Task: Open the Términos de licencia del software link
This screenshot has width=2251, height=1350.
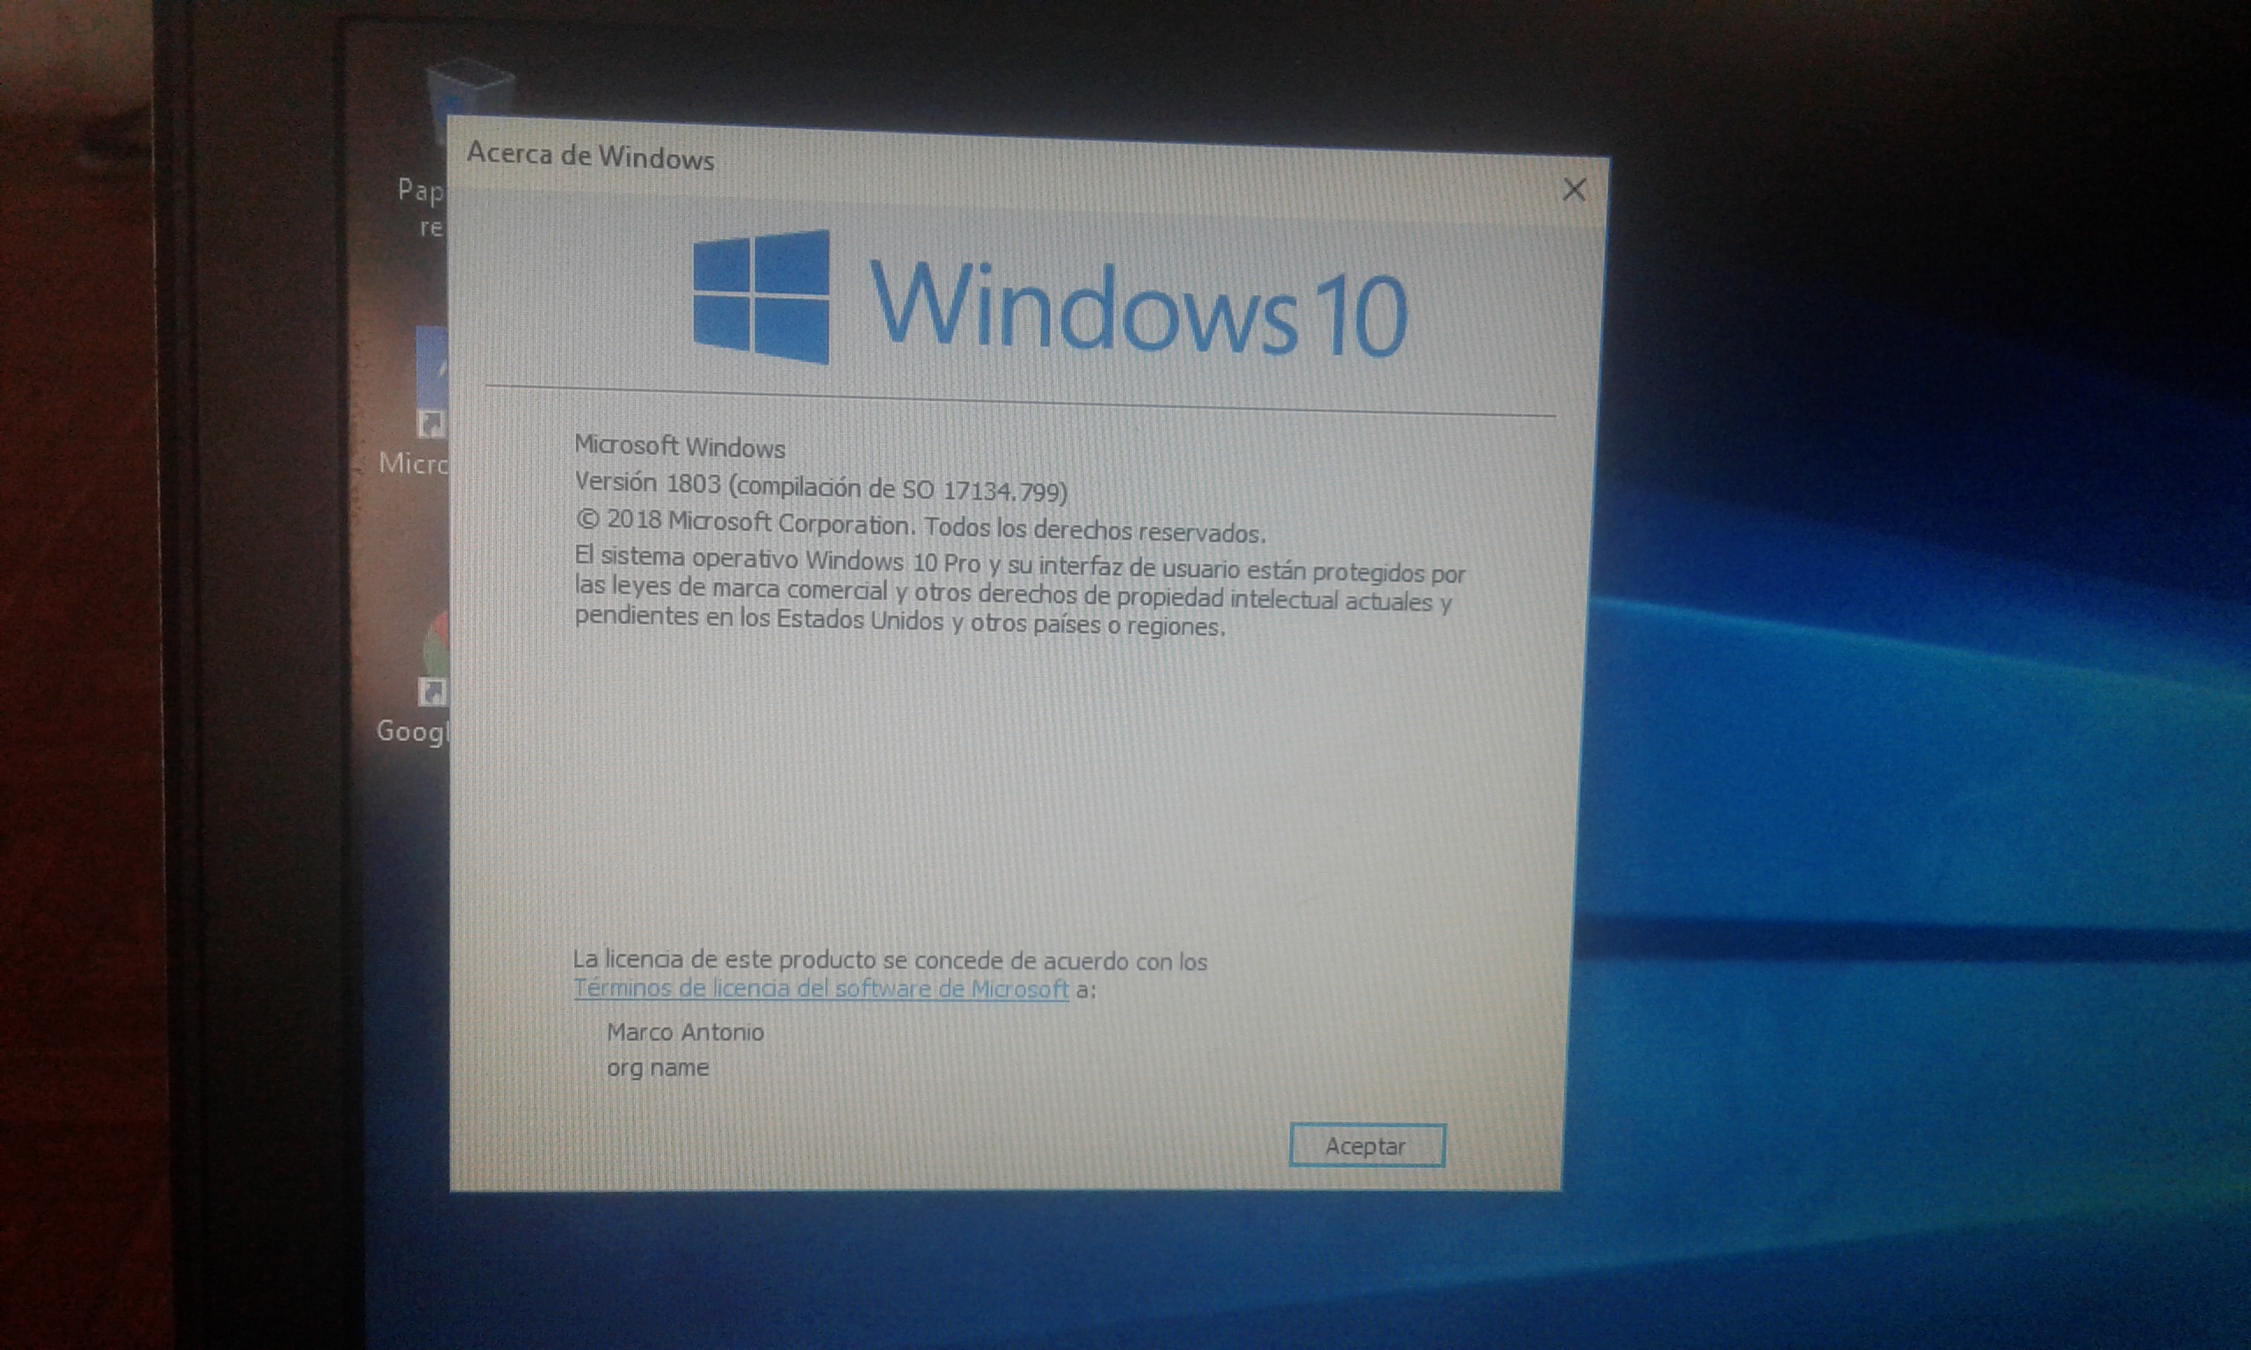Action: coord(820,989)
